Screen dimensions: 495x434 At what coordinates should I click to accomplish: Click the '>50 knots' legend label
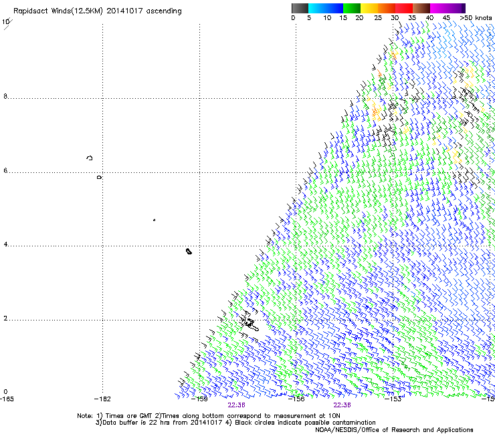click(476, 18)
